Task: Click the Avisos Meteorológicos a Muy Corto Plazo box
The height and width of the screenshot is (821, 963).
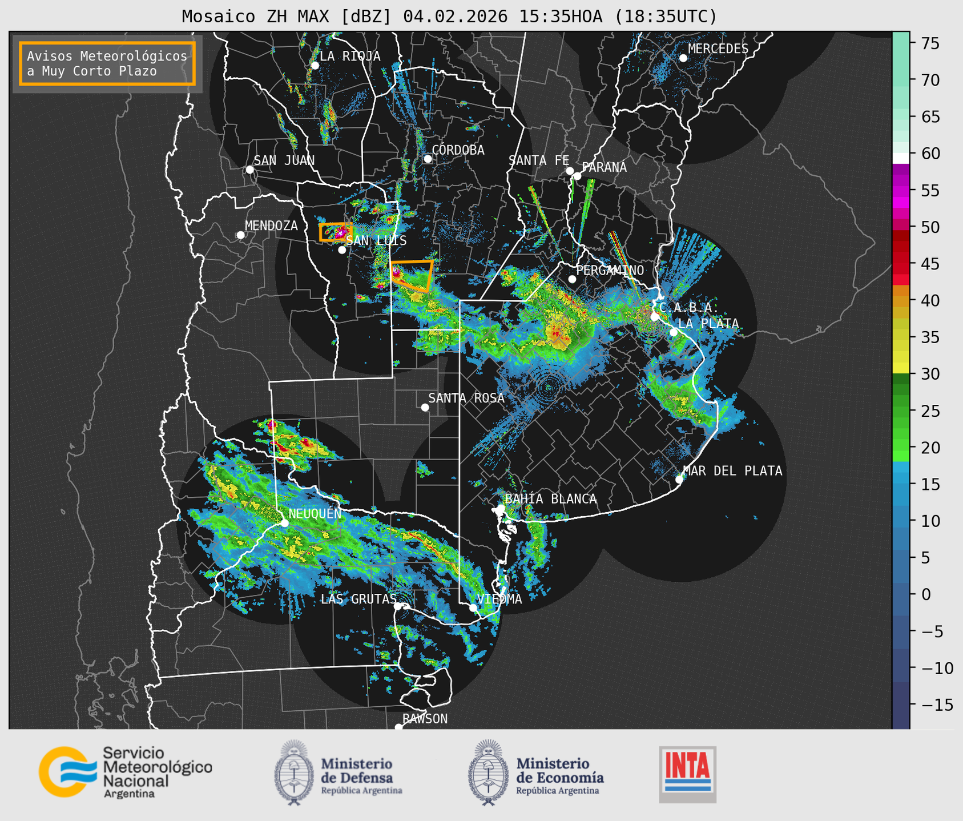Action: (x=107, y=63)
